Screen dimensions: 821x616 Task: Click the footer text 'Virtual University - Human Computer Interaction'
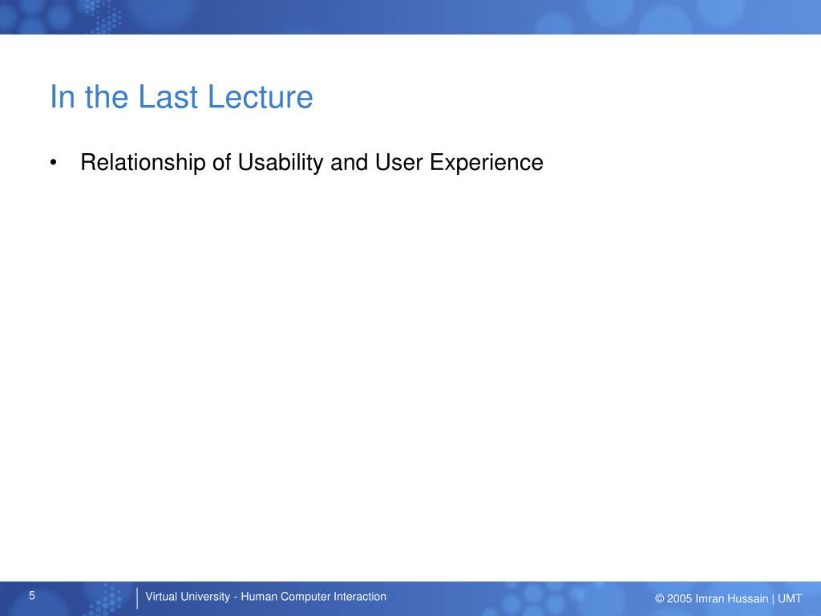tap(265, 597)
